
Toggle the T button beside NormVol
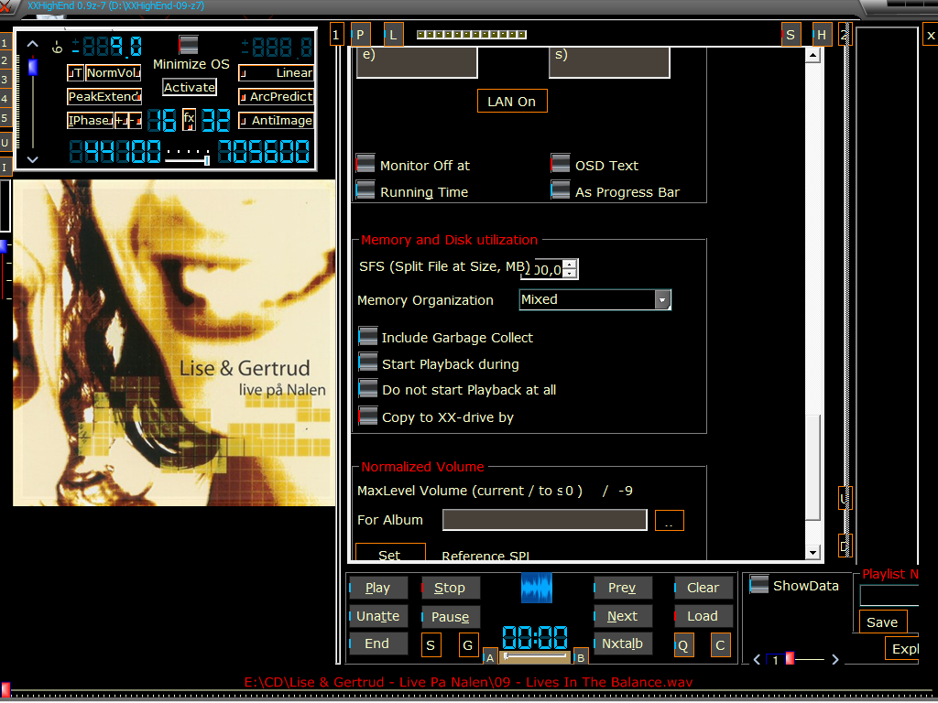coord(75,73)
